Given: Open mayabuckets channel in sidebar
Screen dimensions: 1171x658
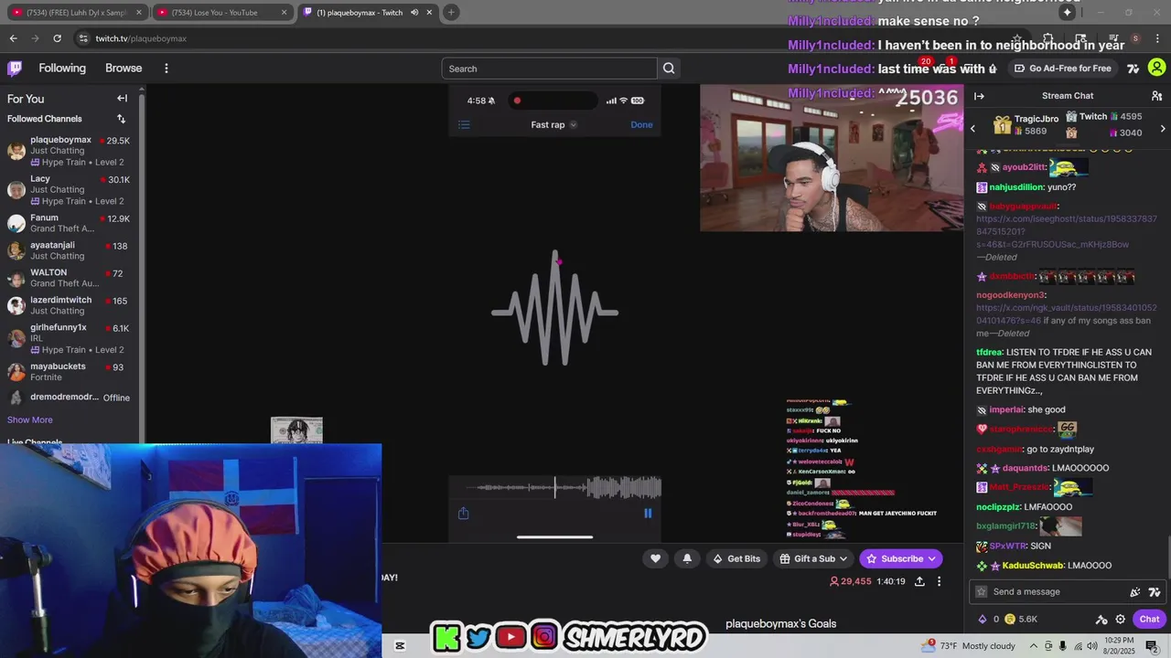Looking at the screenshot, I should click(x=70, y=372).
